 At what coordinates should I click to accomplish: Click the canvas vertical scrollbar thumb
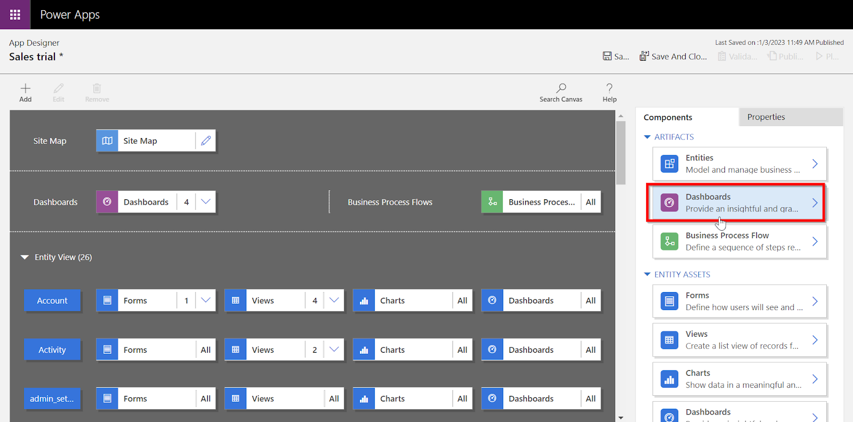[x=621, y=152]
